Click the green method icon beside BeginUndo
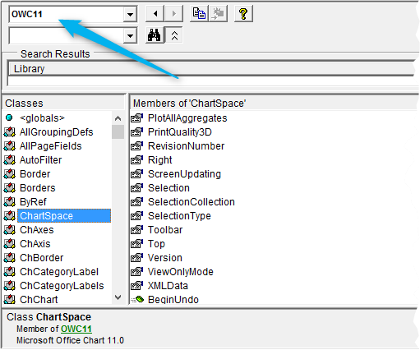The height and width of the screenshot is (350, 420). [x=137, y=299]
